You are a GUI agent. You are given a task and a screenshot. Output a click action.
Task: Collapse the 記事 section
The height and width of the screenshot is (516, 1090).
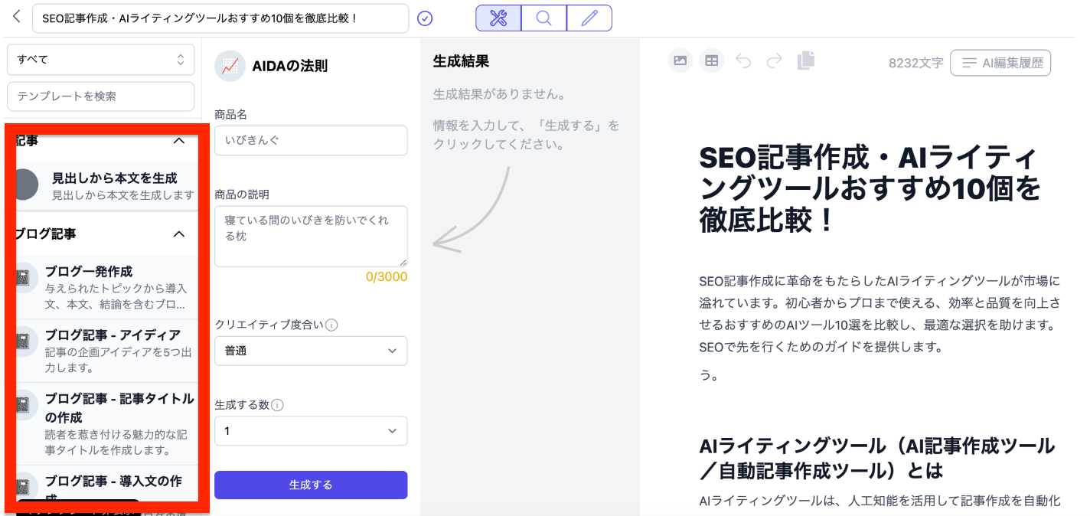pos(179,141)
